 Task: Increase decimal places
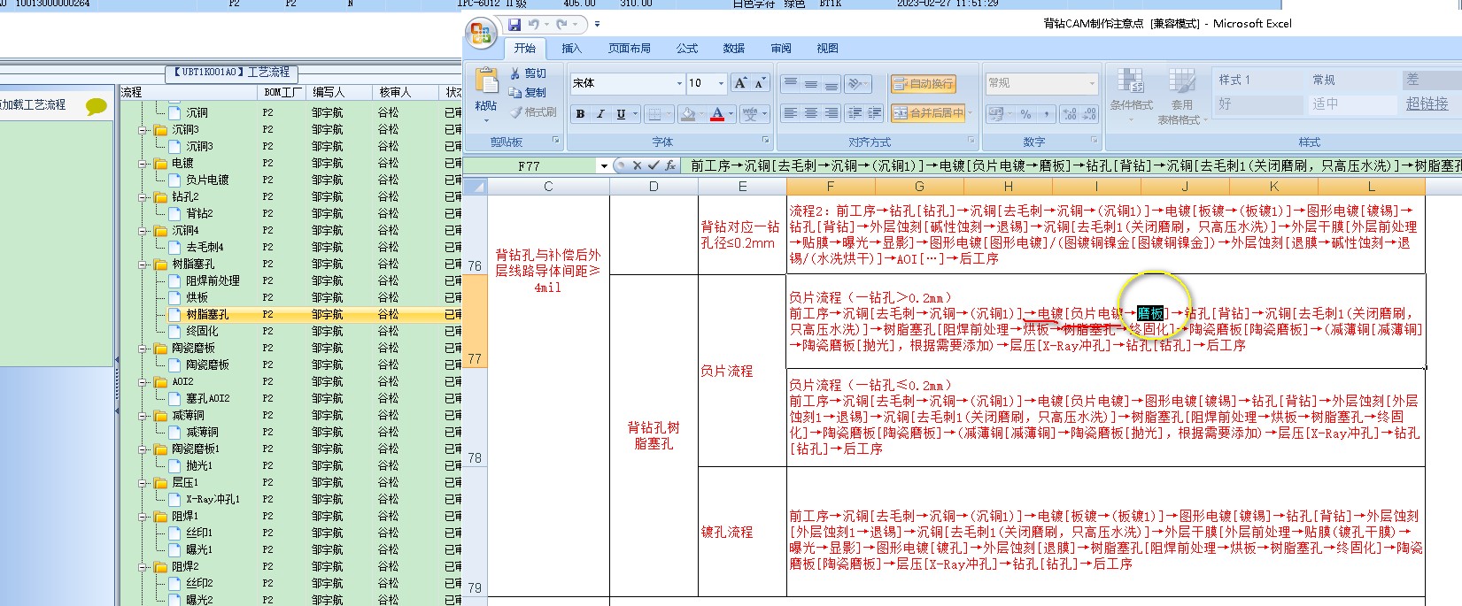click(1069, 114)
